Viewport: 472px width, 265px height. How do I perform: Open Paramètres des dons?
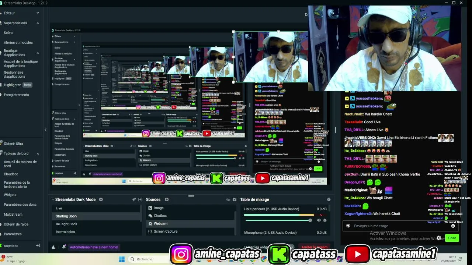(20, 205)
